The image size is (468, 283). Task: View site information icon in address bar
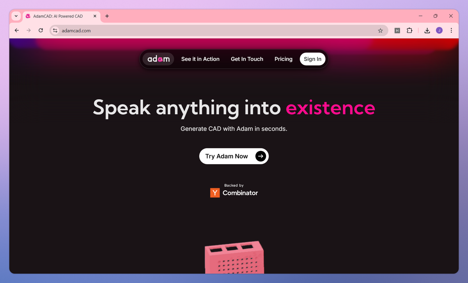[55, 30]
